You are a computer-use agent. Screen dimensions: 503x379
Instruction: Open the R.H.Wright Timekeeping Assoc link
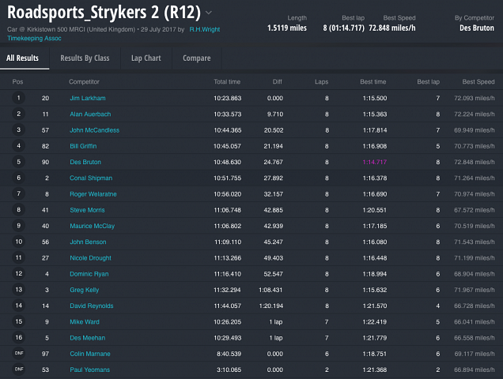[x=205, y=29]
